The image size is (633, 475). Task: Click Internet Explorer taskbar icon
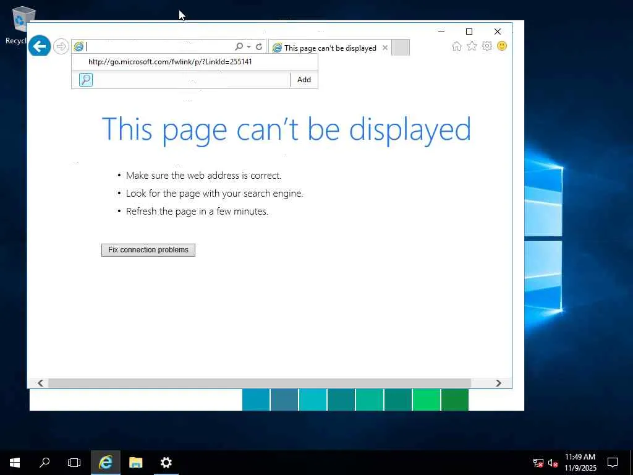105,463
